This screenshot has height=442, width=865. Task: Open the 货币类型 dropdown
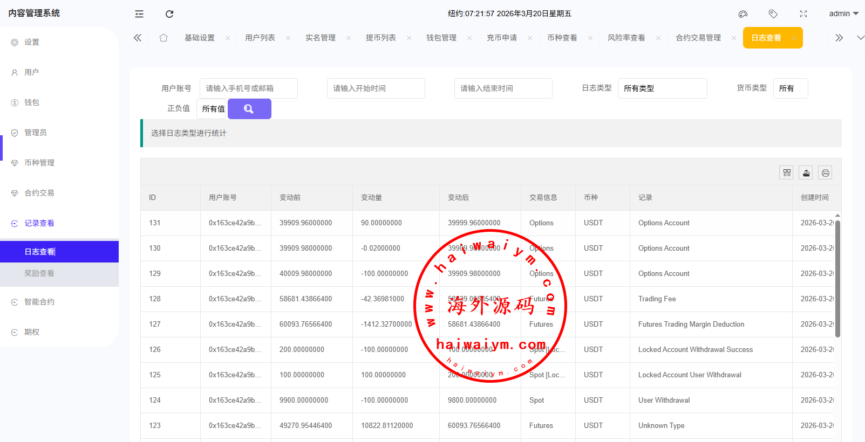click(x=790, y=88)
